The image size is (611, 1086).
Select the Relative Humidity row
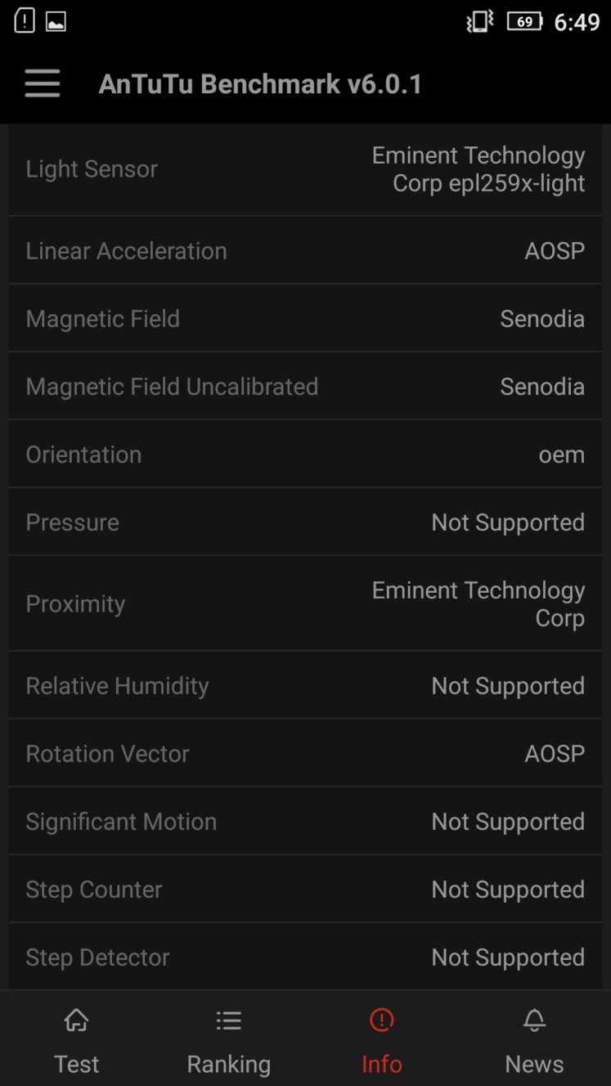pyautogui.click(x=305, y=685)
